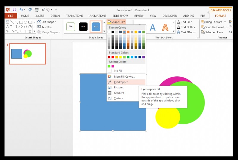
Task: Open the Text Outline dropdown
Action: click(187, 27)
